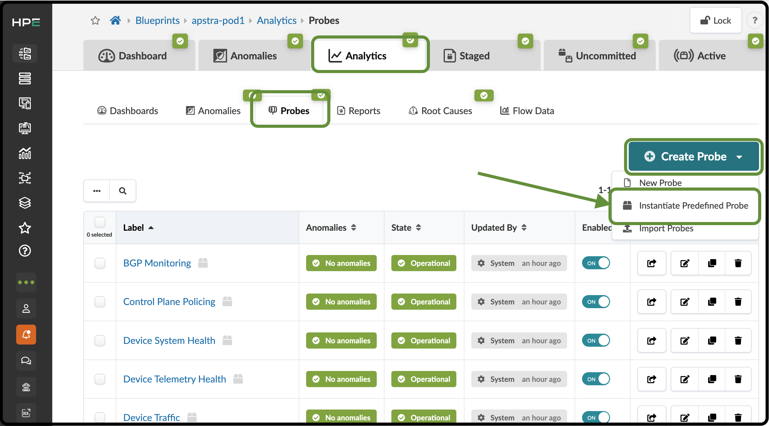
Task: Check the Control Plane Policing row checkbox
Action: (x=100, y=302)
